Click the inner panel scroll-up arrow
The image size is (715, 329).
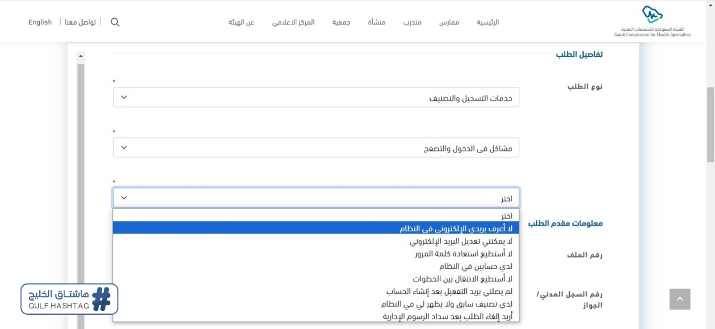81,56
